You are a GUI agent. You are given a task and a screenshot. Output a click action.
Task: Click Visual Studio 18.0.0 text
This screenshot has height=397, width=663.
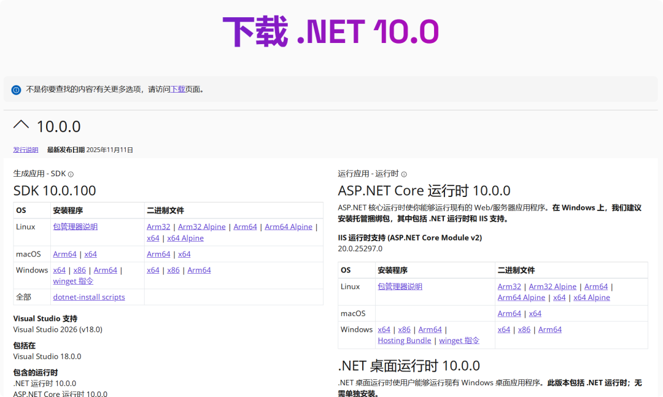coord(47,357)
